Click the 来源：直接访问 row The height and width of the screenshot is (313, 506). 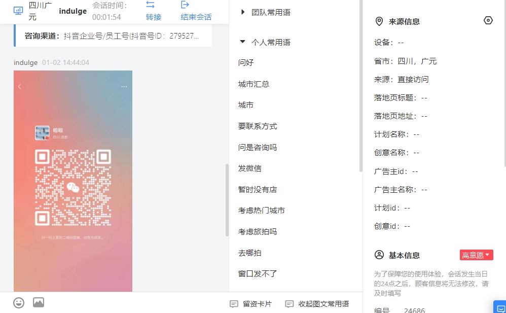[x=402, y=80]
